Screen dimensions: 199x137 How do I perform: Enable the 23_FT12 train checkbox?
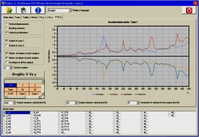point(59,130)
